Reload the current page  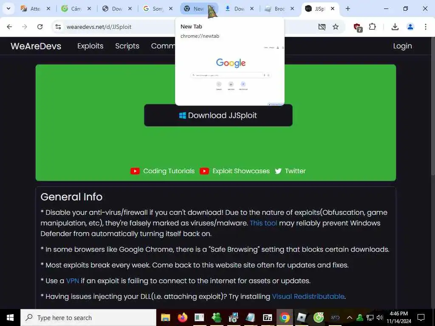[40, 27]
